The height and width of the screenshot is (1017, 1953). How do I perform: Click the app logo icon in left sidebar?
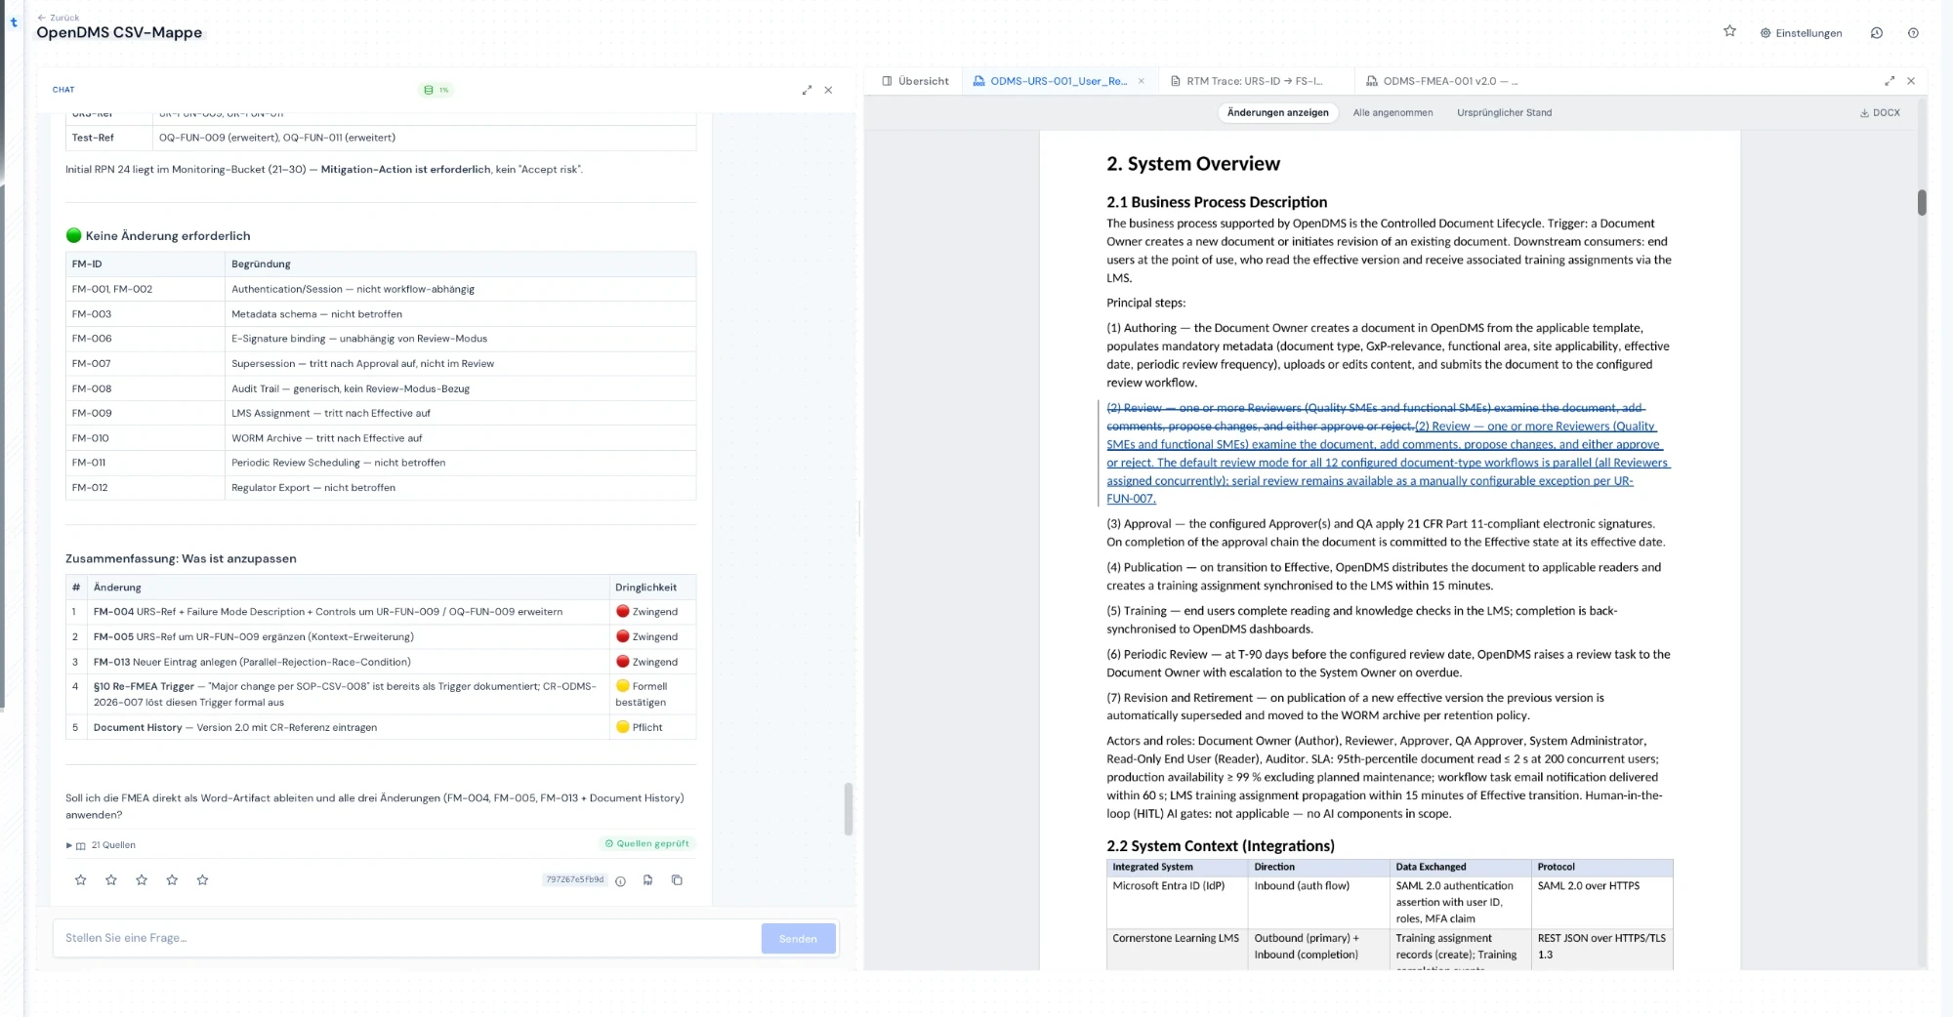click(x=14, y=21)
